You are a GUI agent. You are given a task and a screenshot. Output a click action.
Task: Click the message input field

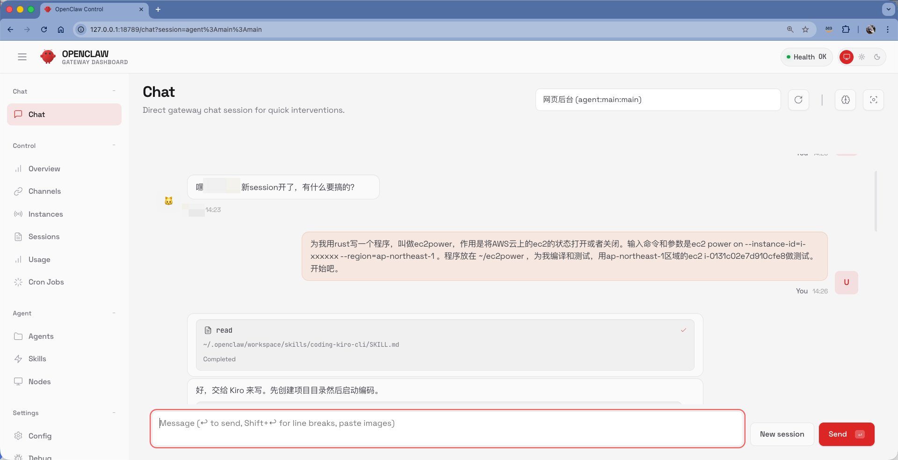[x=447, y=429]
